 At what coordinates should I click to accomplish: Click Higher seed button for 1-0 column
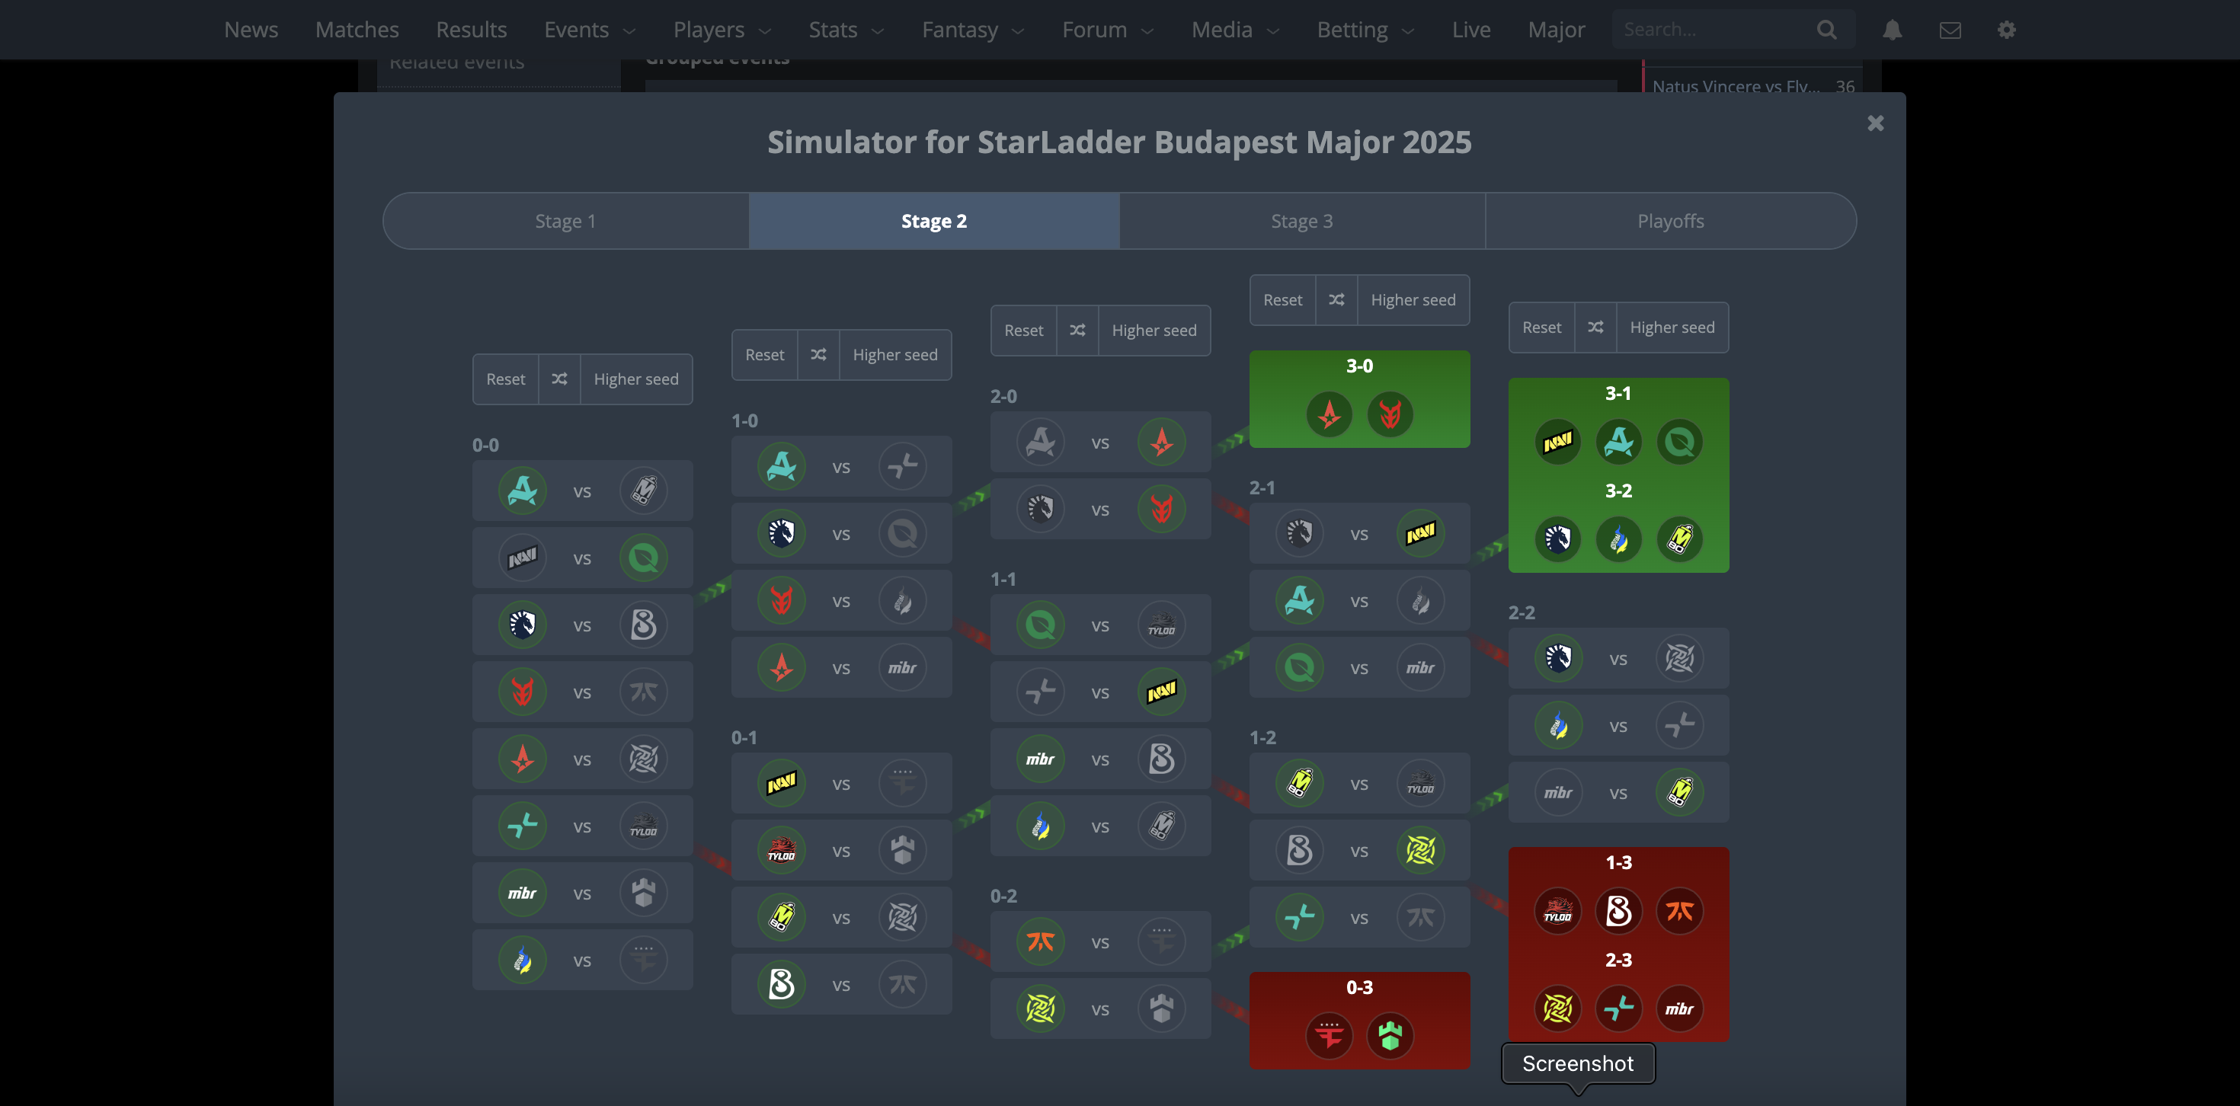894,355
